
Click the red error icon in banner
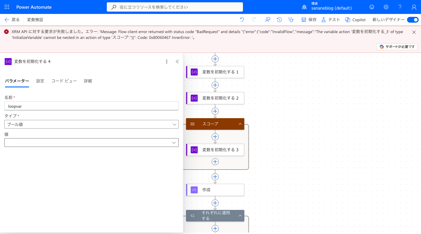point(6,32)
